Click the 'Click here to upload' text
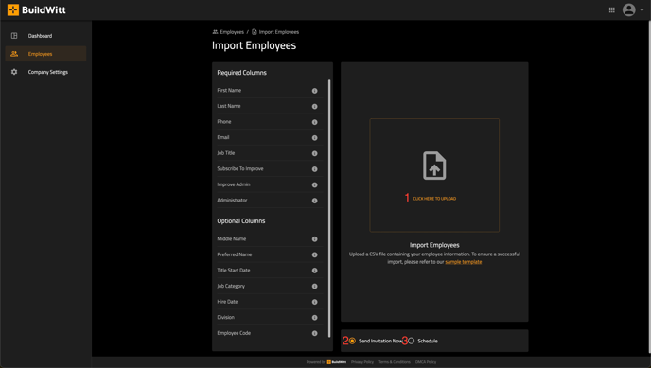The height and width of the screenshot is (368, 651). click(434, 199)
